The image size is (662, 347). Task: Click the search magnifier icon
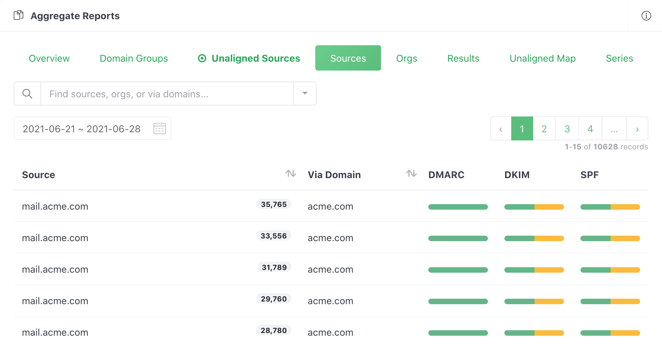click(x=27, y=94)
